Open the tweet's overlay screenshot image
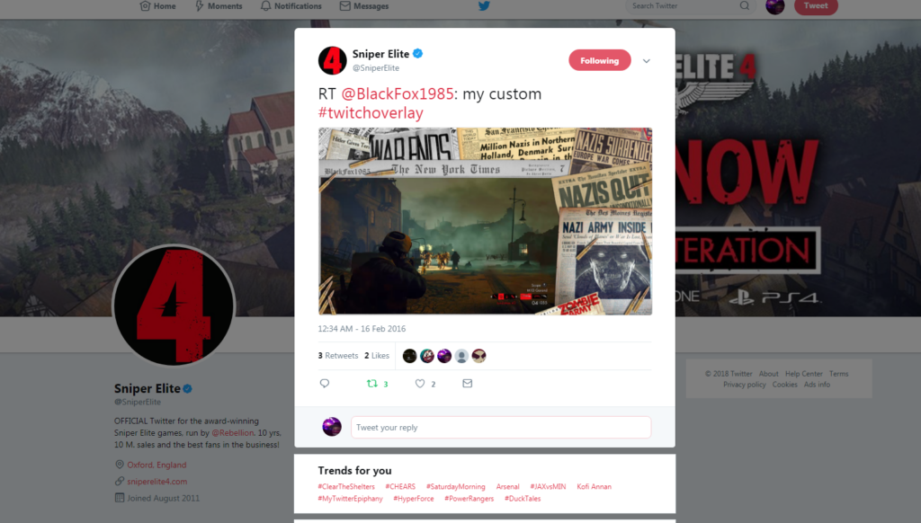The height and width of the screenshot is (523, 921). click(x=485, y=221)
